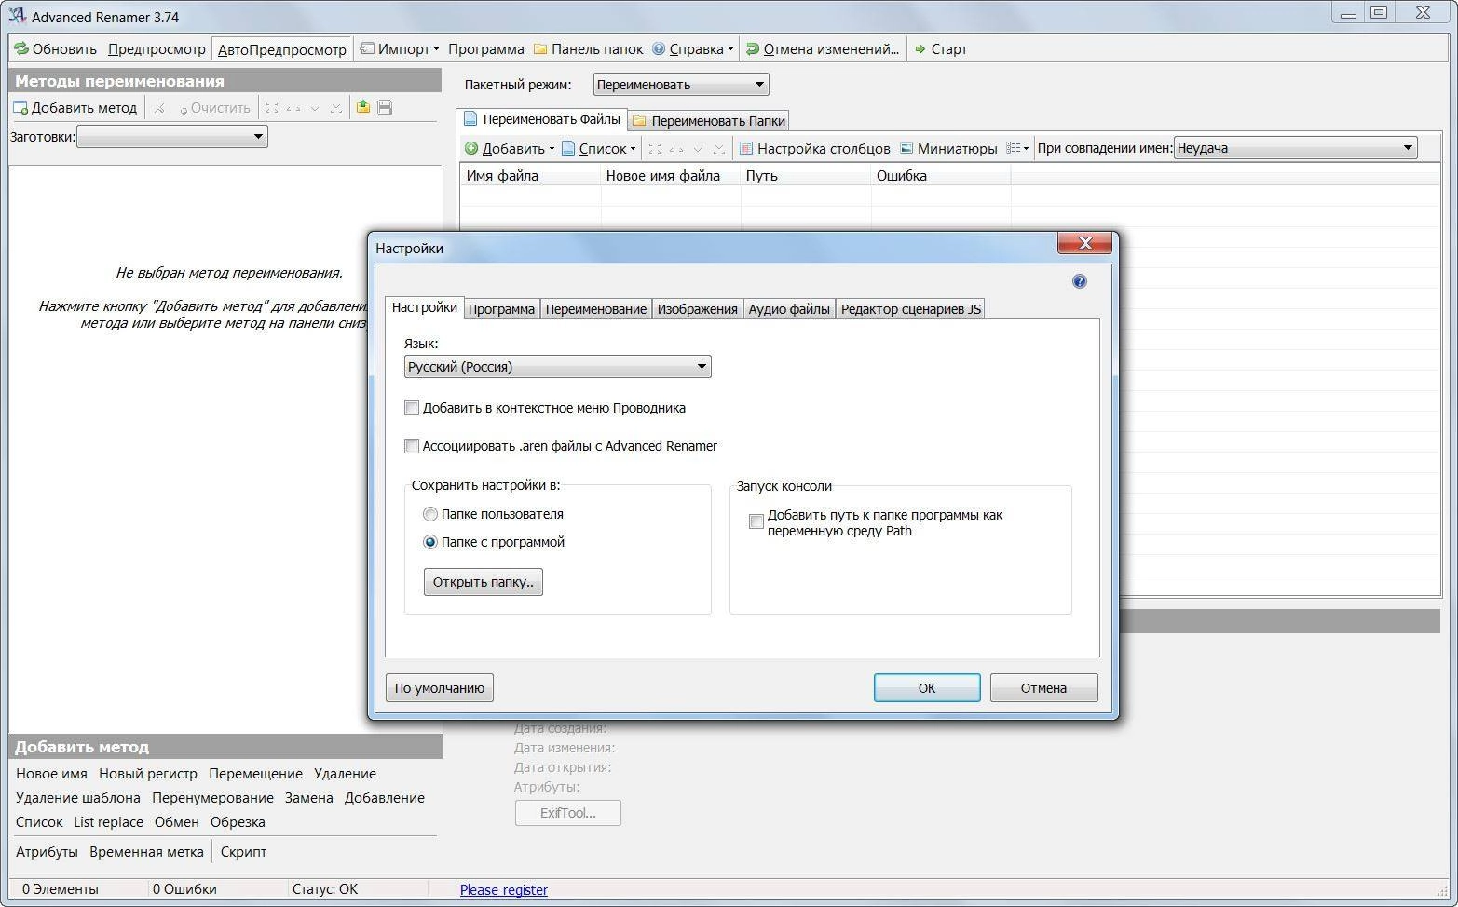The height and width of the screenshot is (907, 1458).
Task: Switch to the Переименование settings tab
Action: 596,309
